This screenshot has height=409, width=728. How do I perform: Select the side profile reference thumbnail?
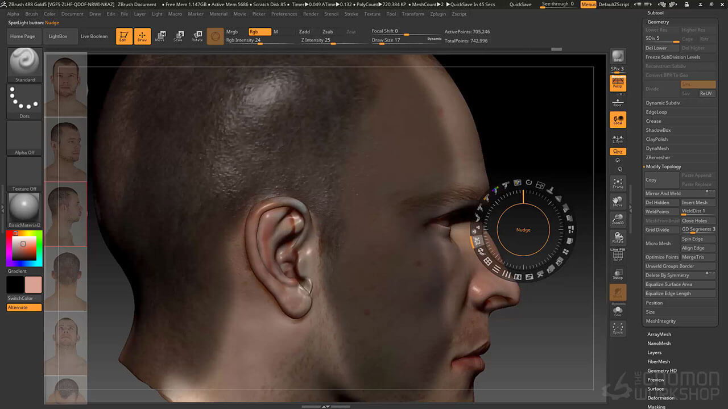coord(65,214)
